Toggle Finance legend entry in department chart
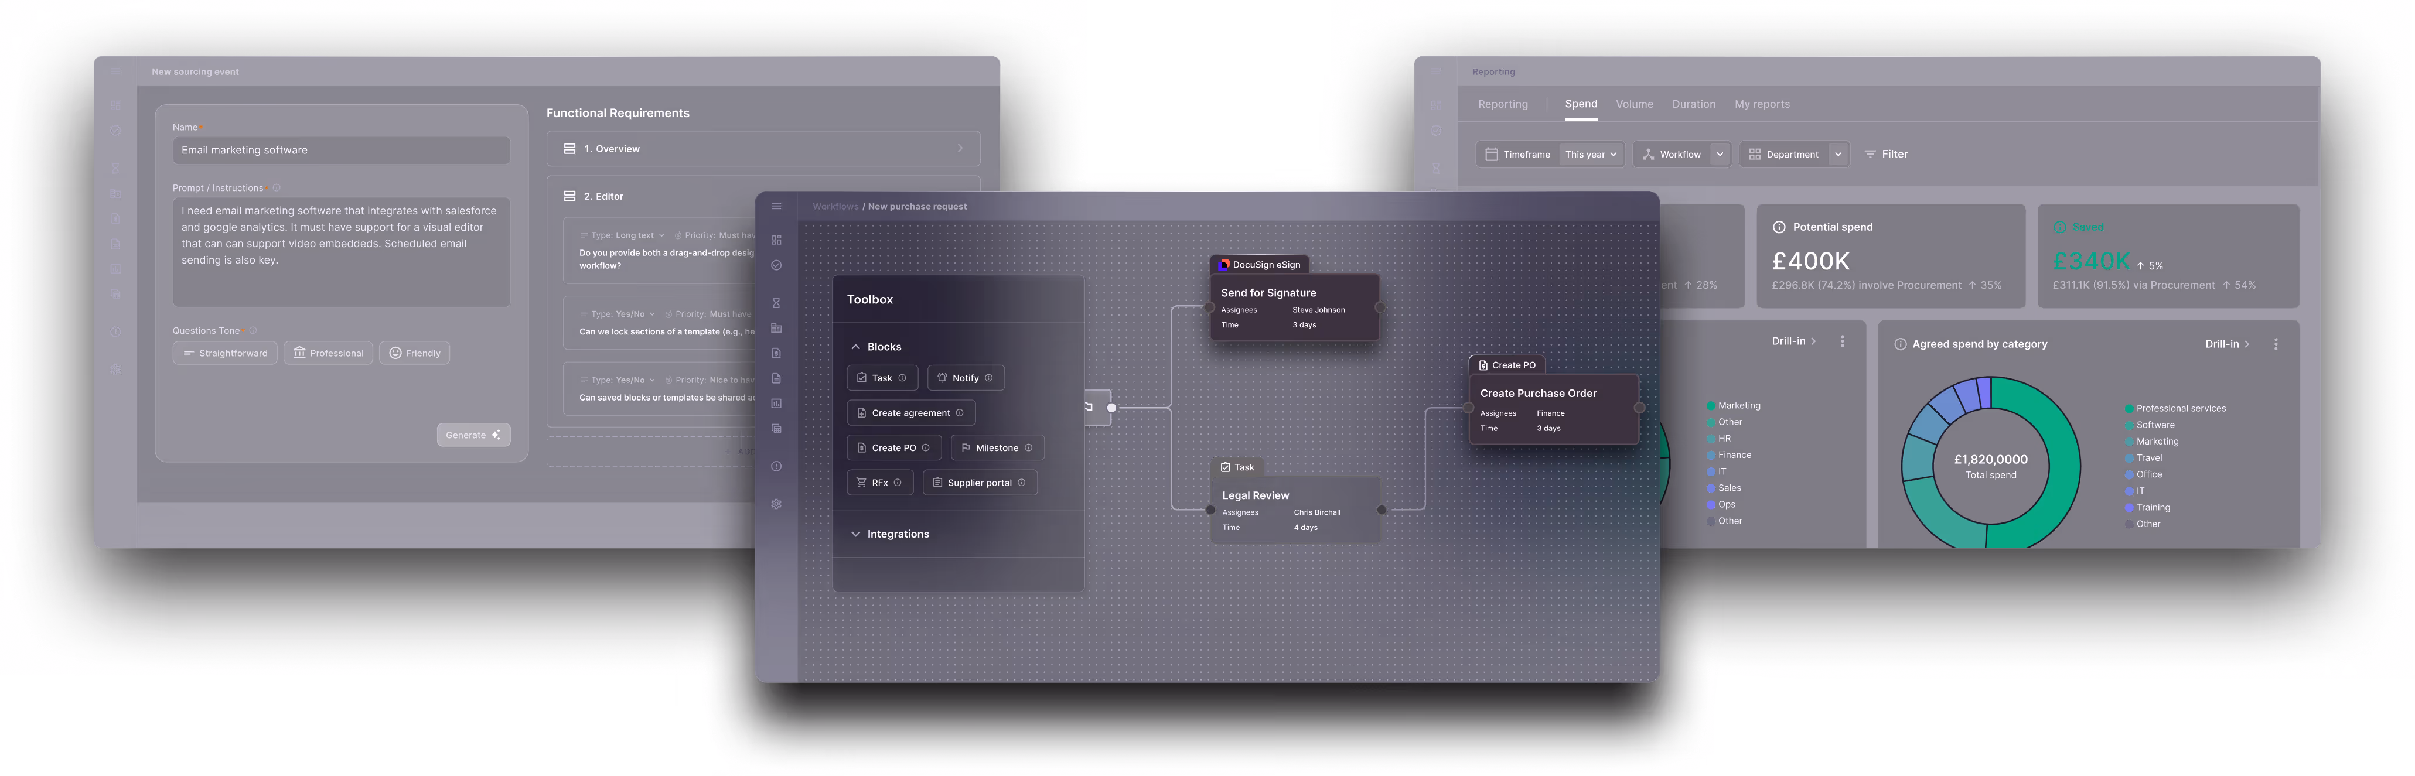This screenshot has width=2415, height=776. 1729,454
